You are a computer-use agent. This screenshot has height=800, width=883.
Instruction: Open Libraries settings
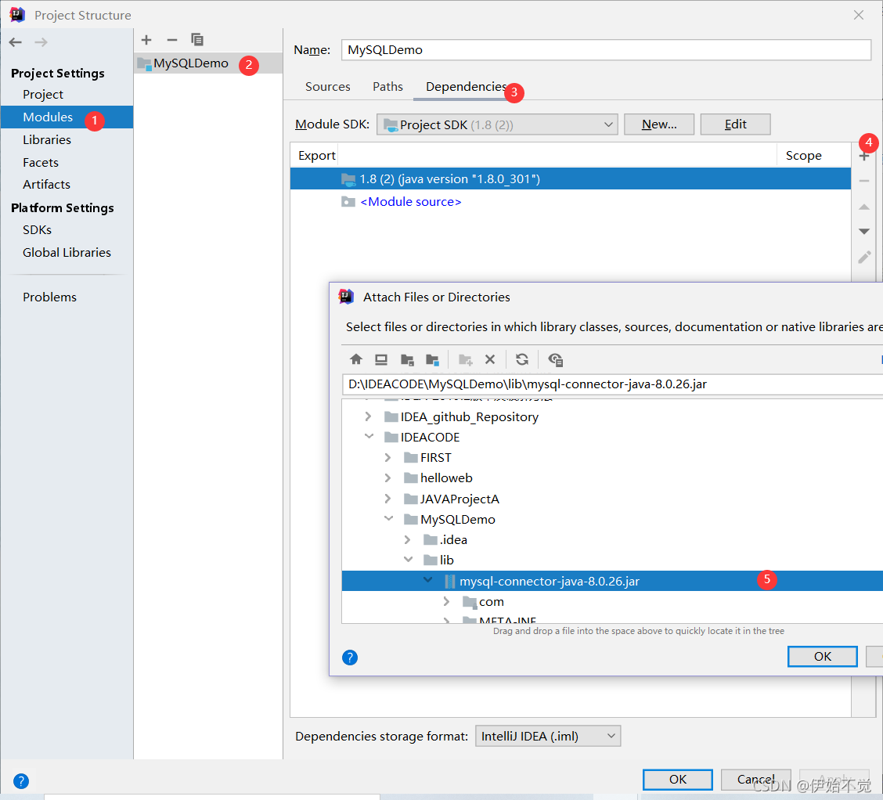click(x=47, y=139)
